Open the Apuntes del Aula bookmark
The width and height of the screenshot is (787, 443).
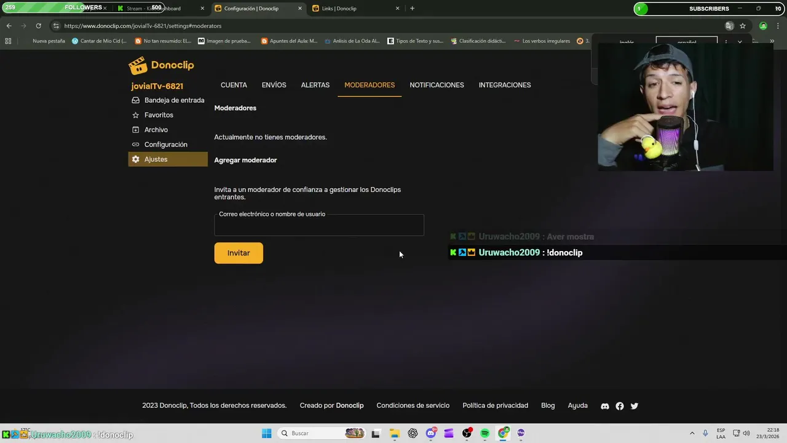click(x=289, y=41)
